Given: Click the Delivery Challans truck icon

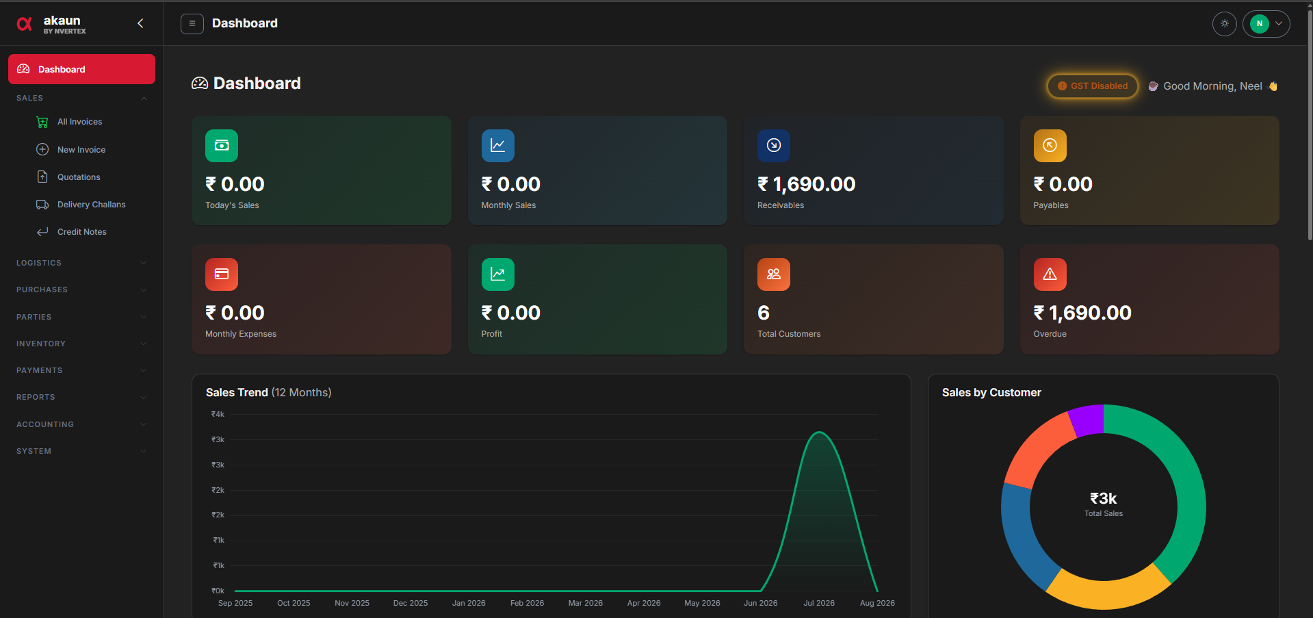Looking at the screenshot, I should click(42, 205).
